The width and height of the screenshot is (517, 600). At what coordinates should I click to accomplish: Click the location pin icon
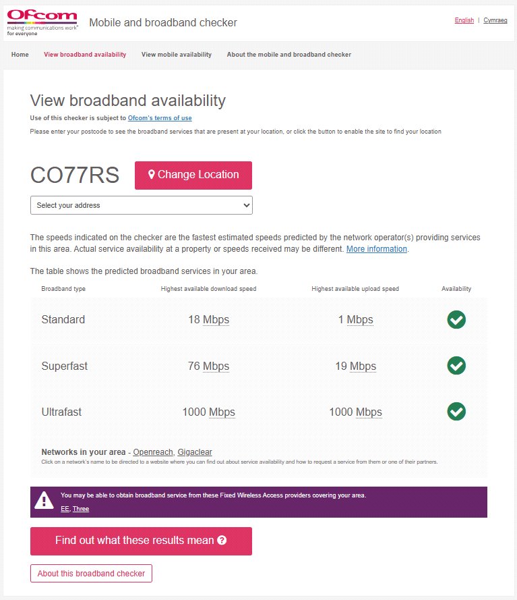152,175
